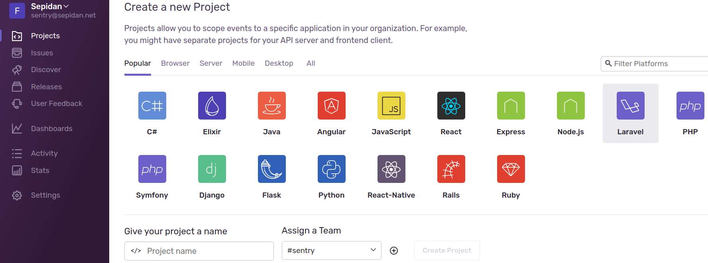
Task: Select the Angular platform icon
Action: click(x=331, y=106)
